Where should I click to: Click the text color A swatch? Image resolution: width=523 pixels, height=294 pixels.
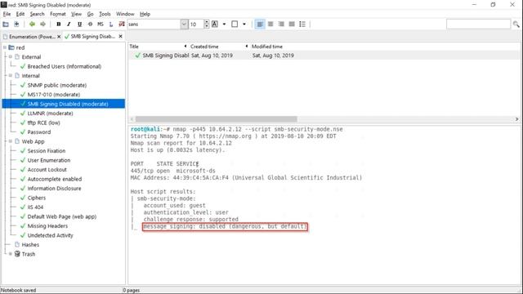215,24
